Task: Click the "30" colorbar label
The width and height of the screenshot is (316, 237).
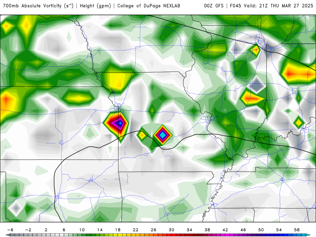Action: point(171,230)
